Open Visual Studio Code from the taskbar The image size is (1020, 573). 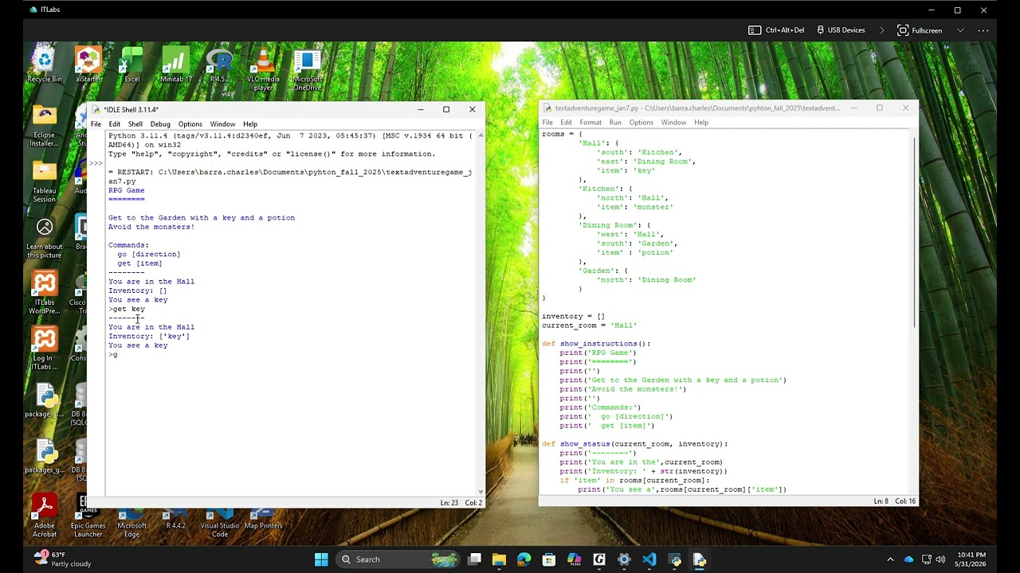coord(649,559)
